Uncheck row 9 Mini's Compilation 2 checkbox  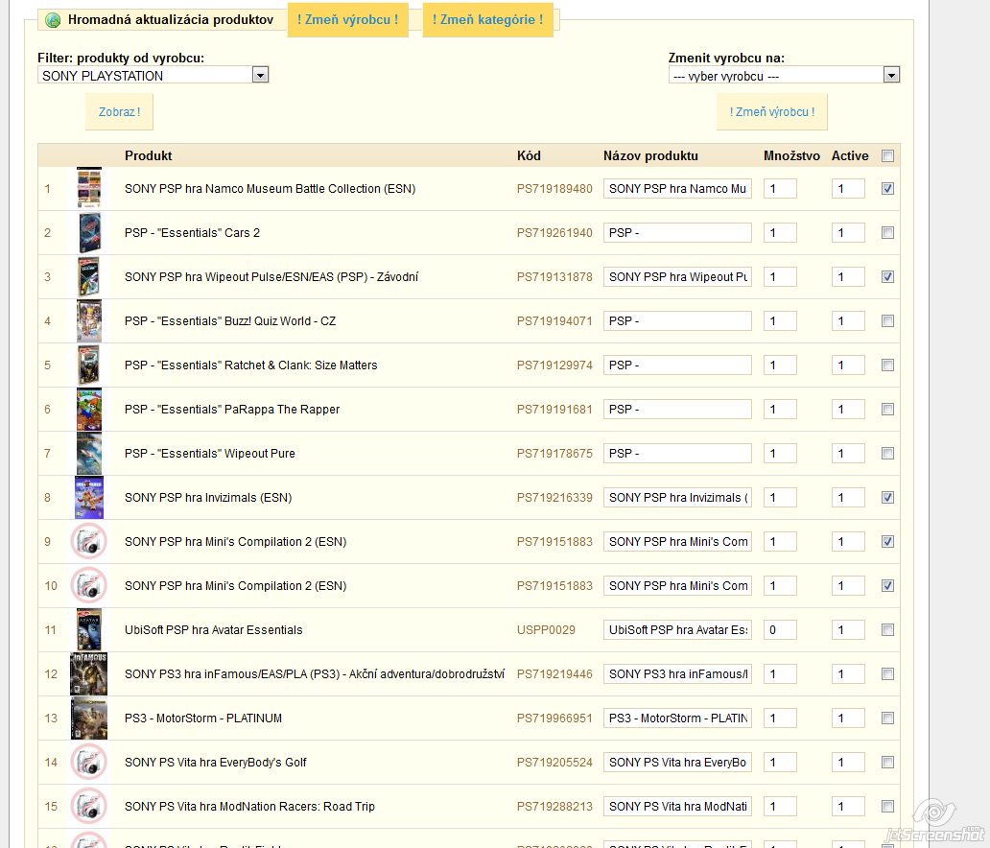click(x=887, y=542)
